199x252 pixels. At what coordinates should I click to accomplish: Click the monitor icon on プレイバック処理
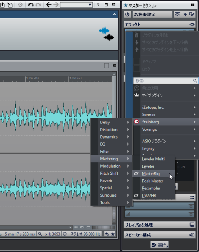click(192, 225)
